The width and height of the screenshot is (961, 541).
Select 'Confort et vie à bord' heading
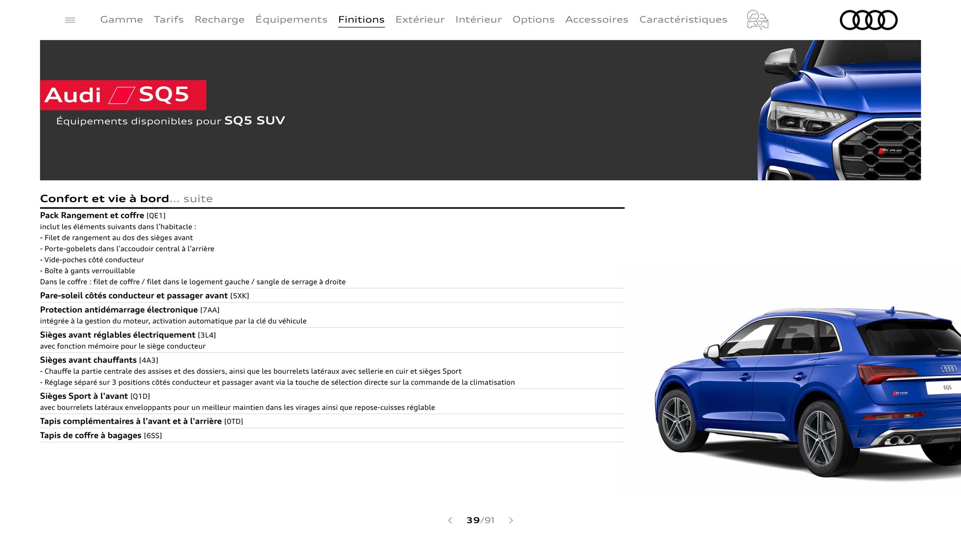(x=105, y=199)
